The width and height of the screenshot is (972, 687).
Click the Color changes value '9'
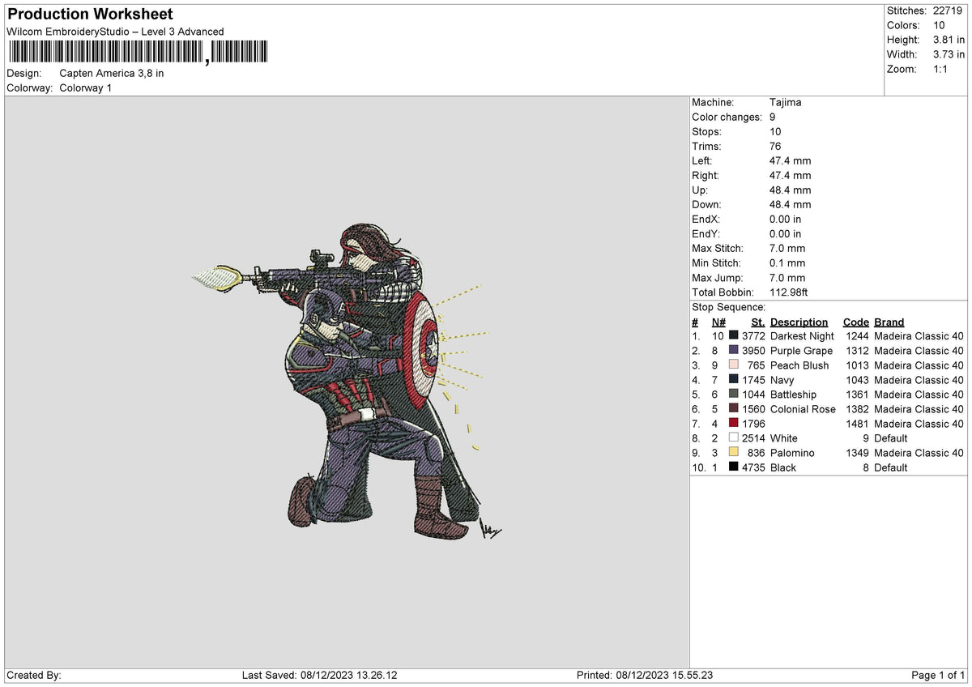pos(773,117)
